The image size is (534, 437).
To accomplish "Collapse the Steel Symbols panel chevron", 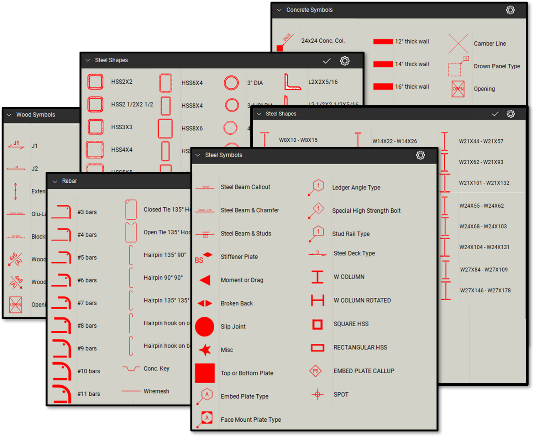I will tap(198, 155).
